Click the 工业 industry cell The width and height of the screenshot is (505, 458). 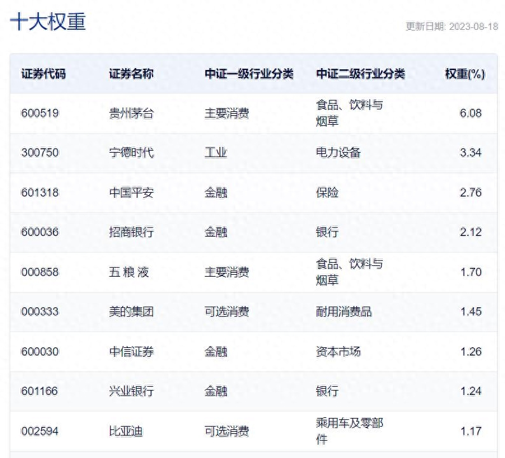click(x=216, y=152)
